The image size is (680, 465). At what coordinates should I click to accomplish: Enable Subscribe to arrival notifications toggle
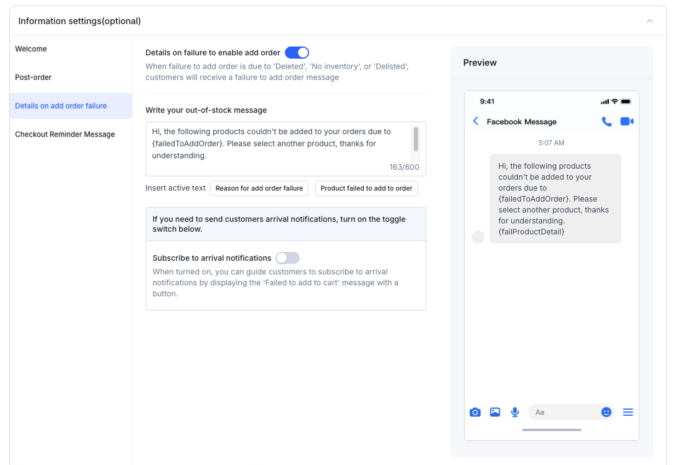288,258
